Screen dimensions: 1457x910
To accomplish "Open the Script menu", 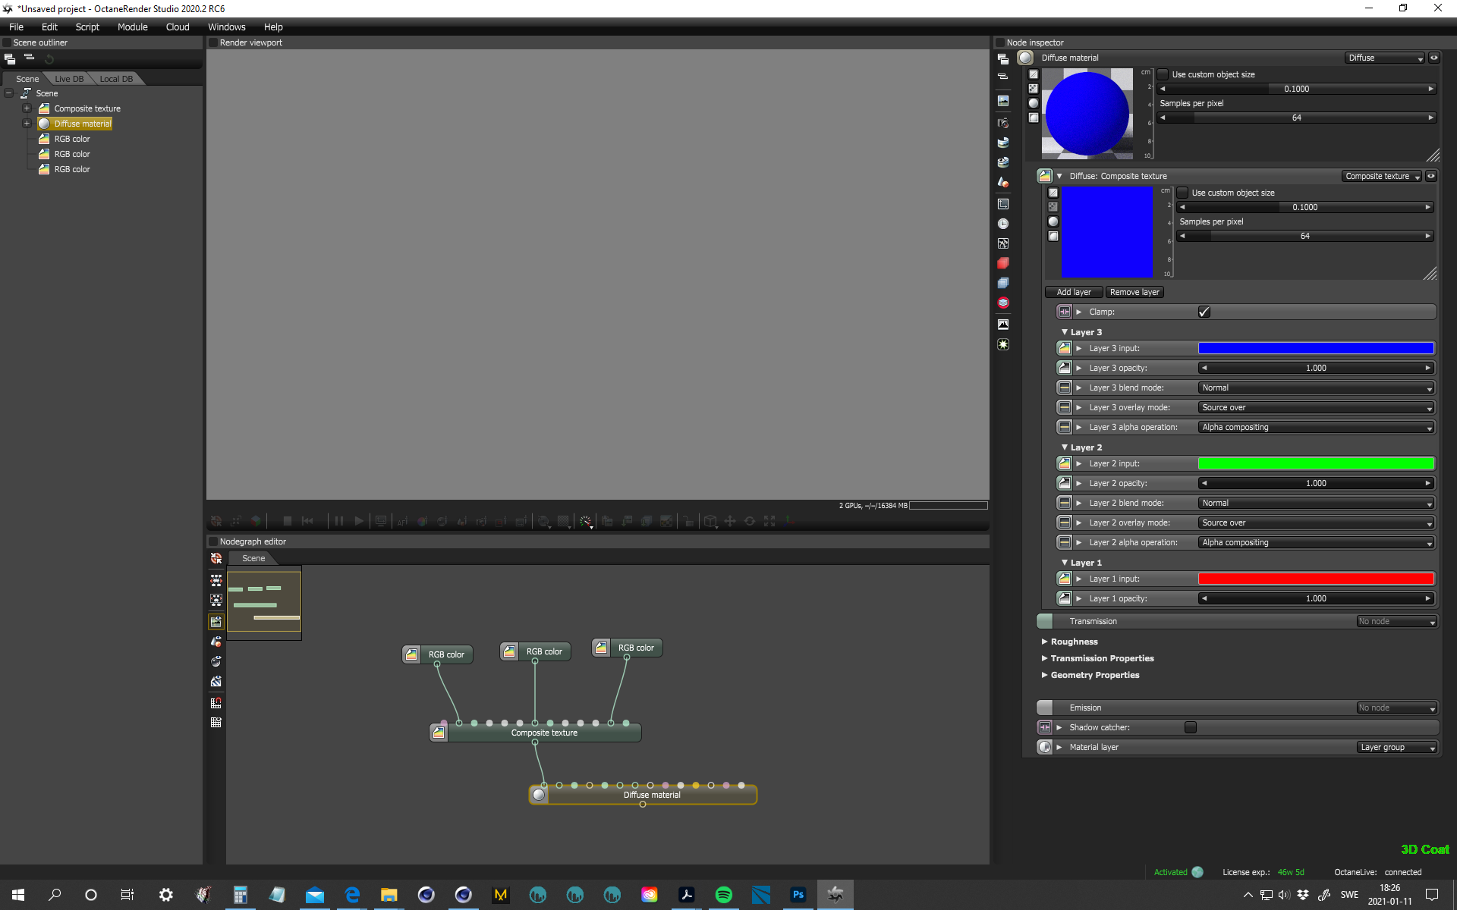I will pos(87,27).
